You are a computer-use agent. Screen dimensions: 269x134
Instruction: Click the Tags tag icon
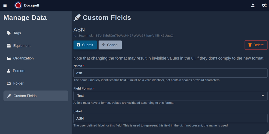pyautogui.click(x=9, y=33)
